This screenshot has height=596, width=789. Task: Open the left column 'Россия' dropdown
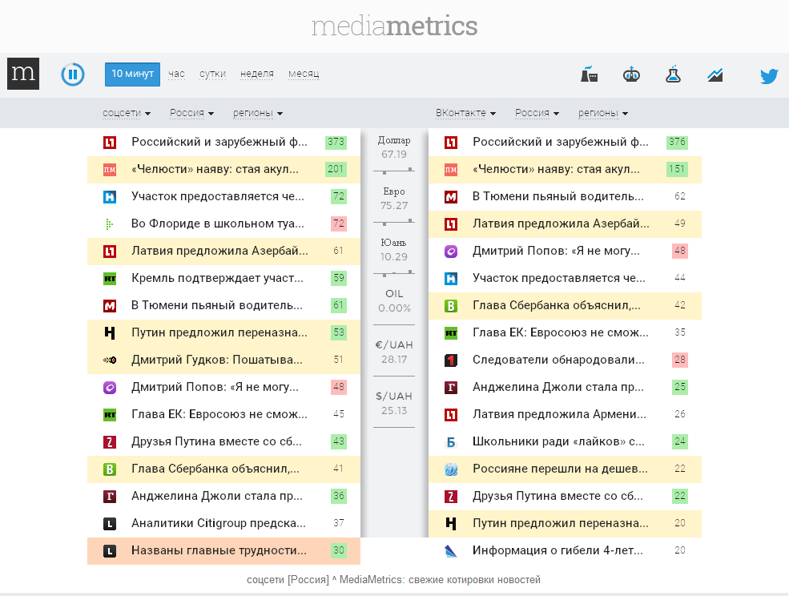pos(191,113)
